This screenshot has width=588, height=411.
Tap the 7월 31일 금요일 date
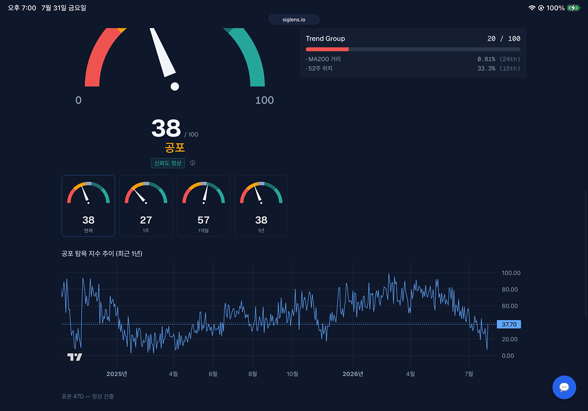64,8
